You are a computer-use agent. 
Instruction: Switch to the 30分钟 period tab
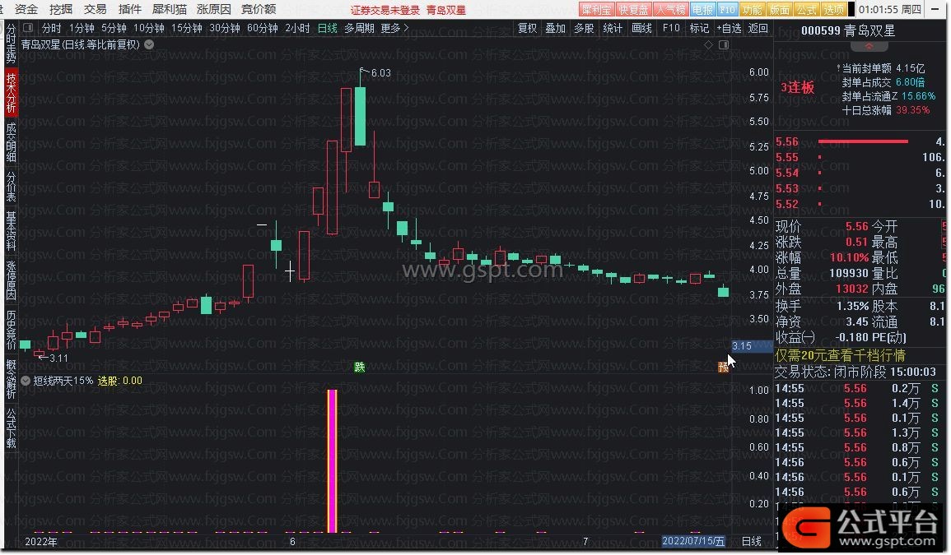click(x=225, y=28)
